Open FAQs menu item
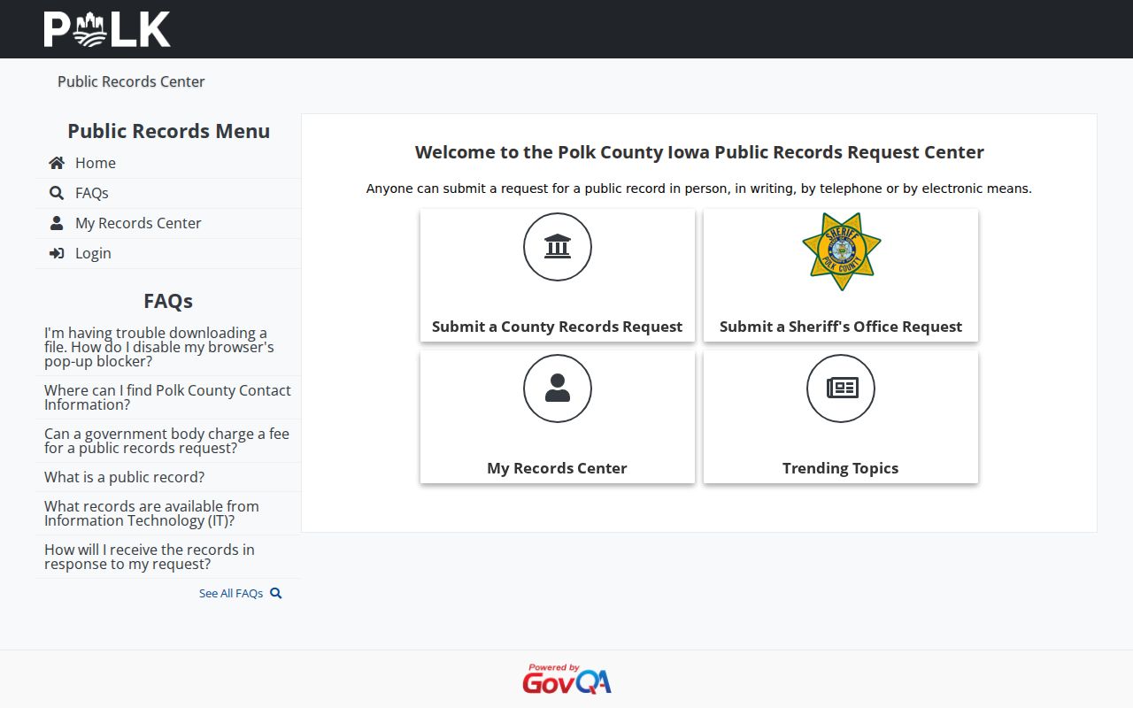The width and height of the screenshot is (1133, 708). pos(92,193)
